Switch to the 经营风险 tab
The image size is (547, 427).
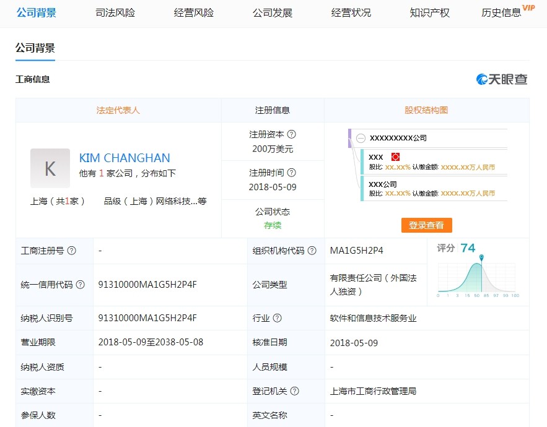point(194,12)
